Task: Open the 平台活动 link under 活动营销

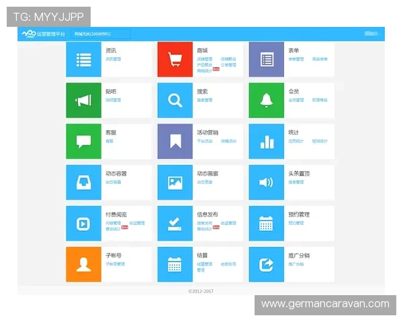Action: [x=205, y=142]
